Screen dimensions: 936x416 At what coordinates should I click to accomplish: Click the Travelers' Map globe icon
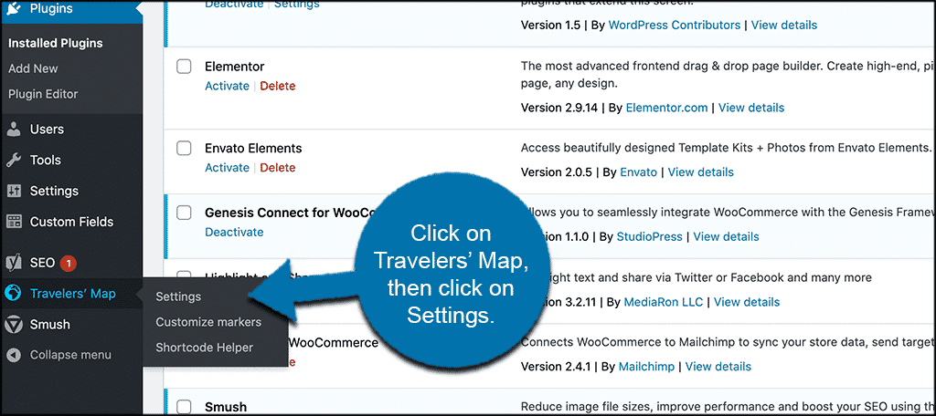[x=12, y=293]
